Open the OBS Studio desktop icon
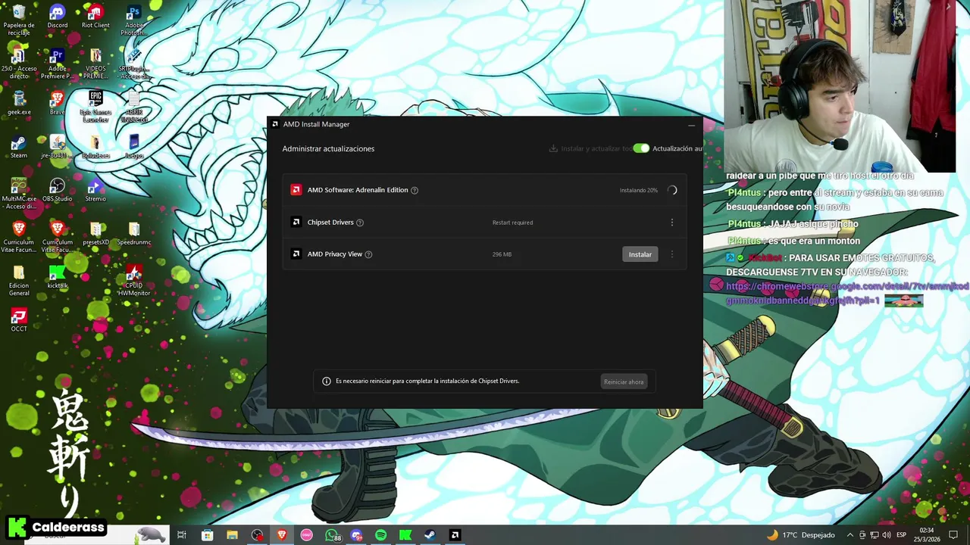Viewport: 970px width, 545px height. (57, 189)
